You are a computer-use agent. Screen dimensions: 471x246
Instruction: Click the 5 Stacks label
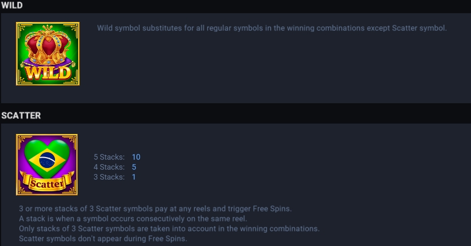pos(109,157)
